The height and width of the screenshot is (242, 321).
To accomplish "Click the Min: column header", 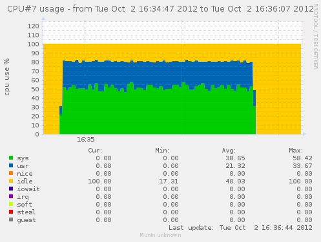I will click(162, 151).
